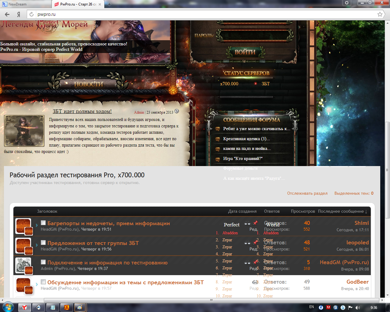The height and width of the screenshot is (312, 390).
Task: Open the news title "ЗБТ идет полным ходом!"
Action: point(82,112)
